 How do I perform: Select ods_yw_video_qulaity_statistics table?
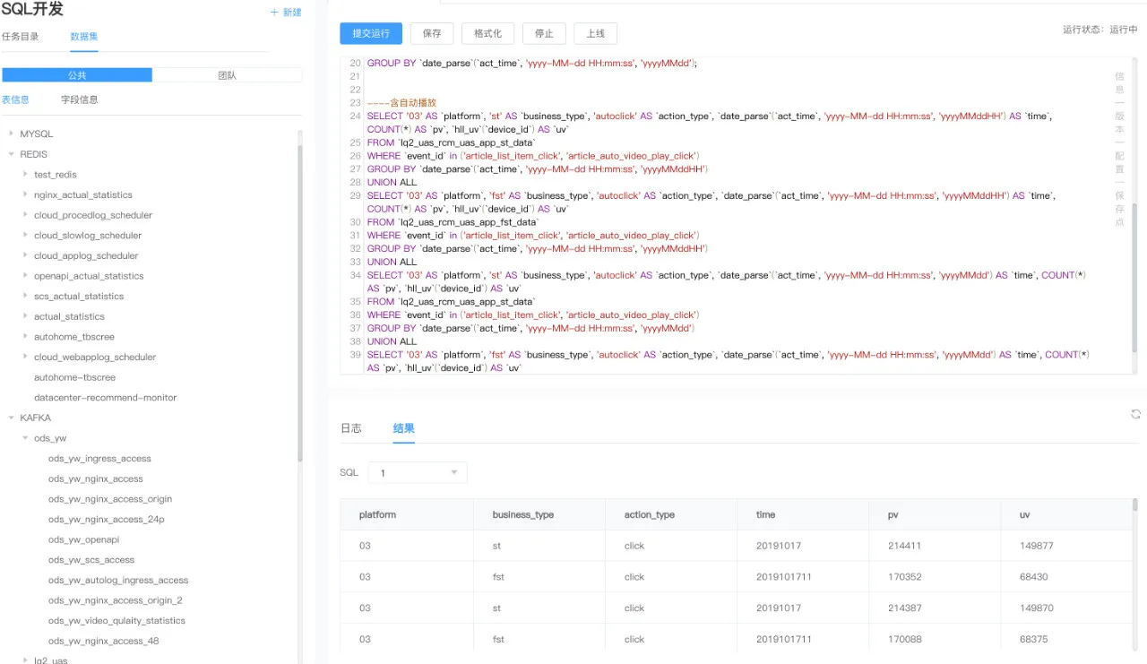pos(116,621)
